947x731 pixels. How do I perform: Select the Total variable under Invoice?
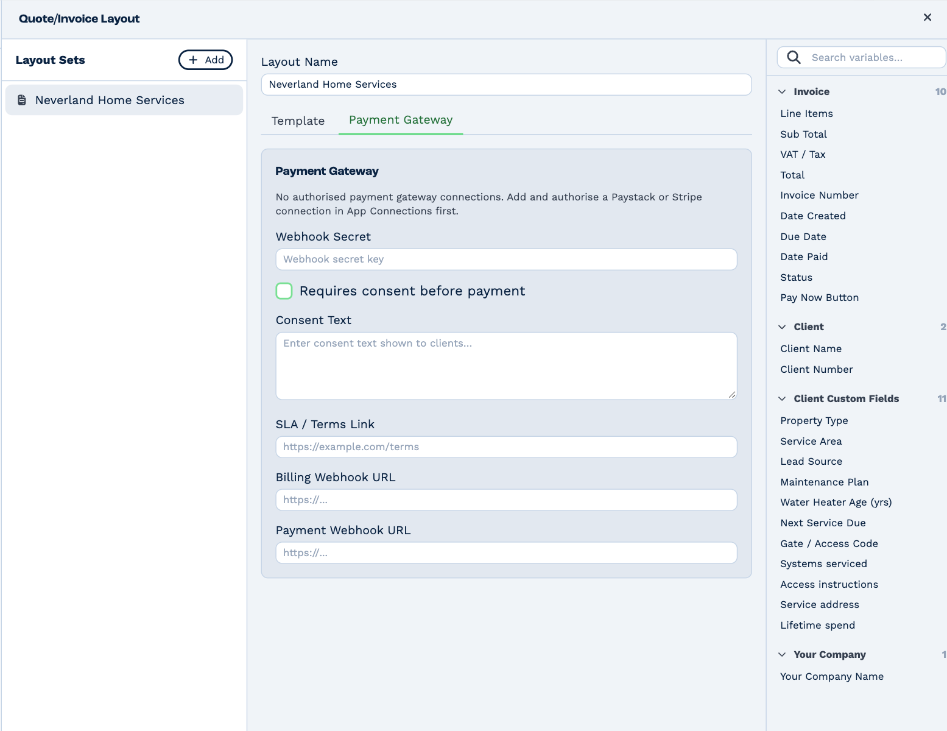[792, 175]
